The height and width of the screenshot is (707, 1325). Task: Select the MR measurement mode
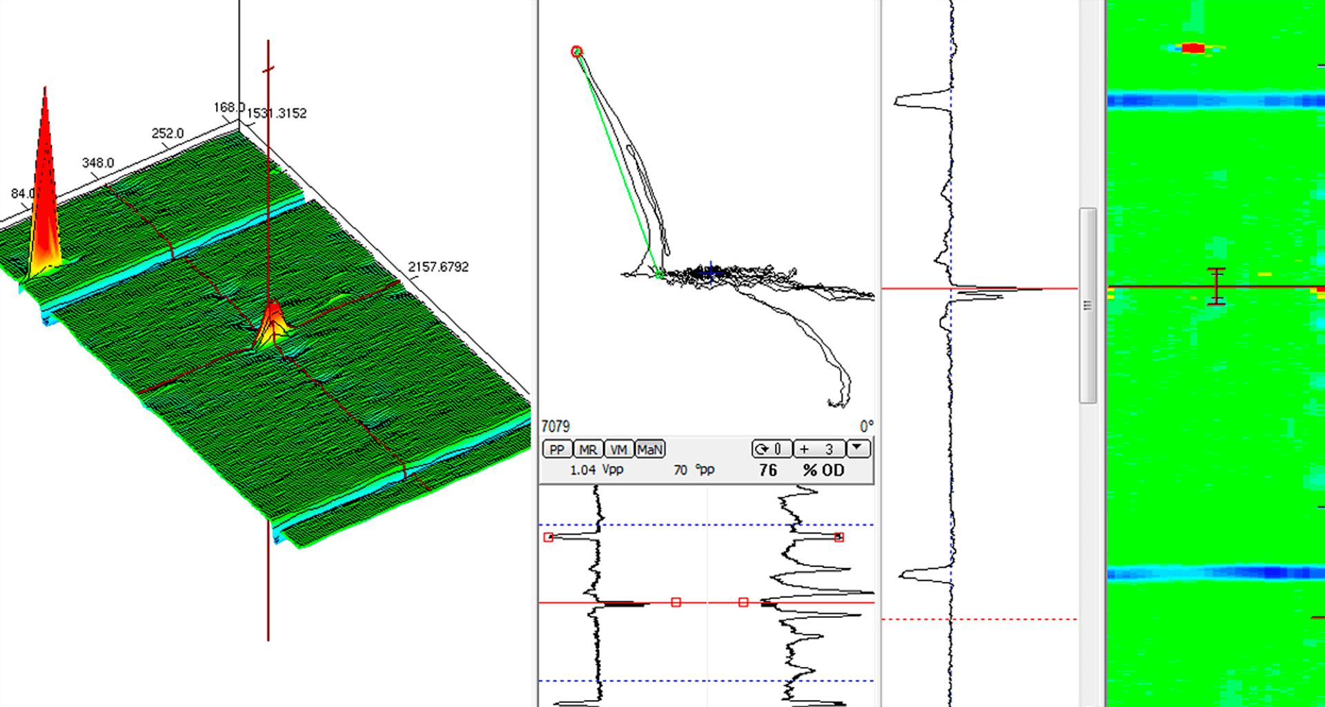point(588,449)
